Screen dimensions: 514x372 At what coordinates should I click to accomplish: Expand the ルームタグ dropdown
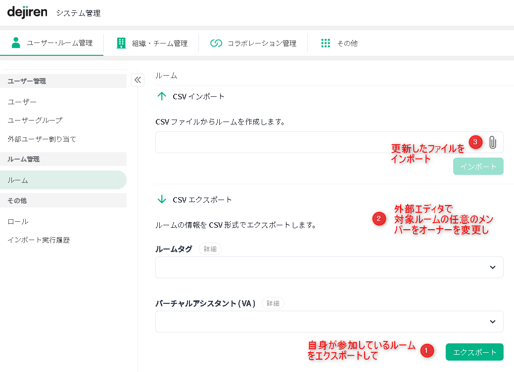tap(329, 267)
